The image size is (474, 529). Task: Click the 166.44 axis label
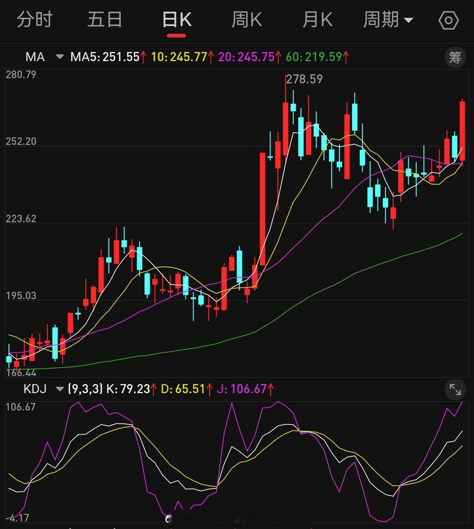(21, 373)
